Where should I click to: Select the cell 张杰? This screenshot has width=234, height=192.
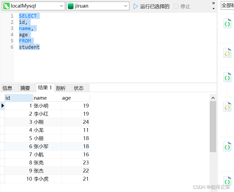pyautogui.click(x=47, y=171)
